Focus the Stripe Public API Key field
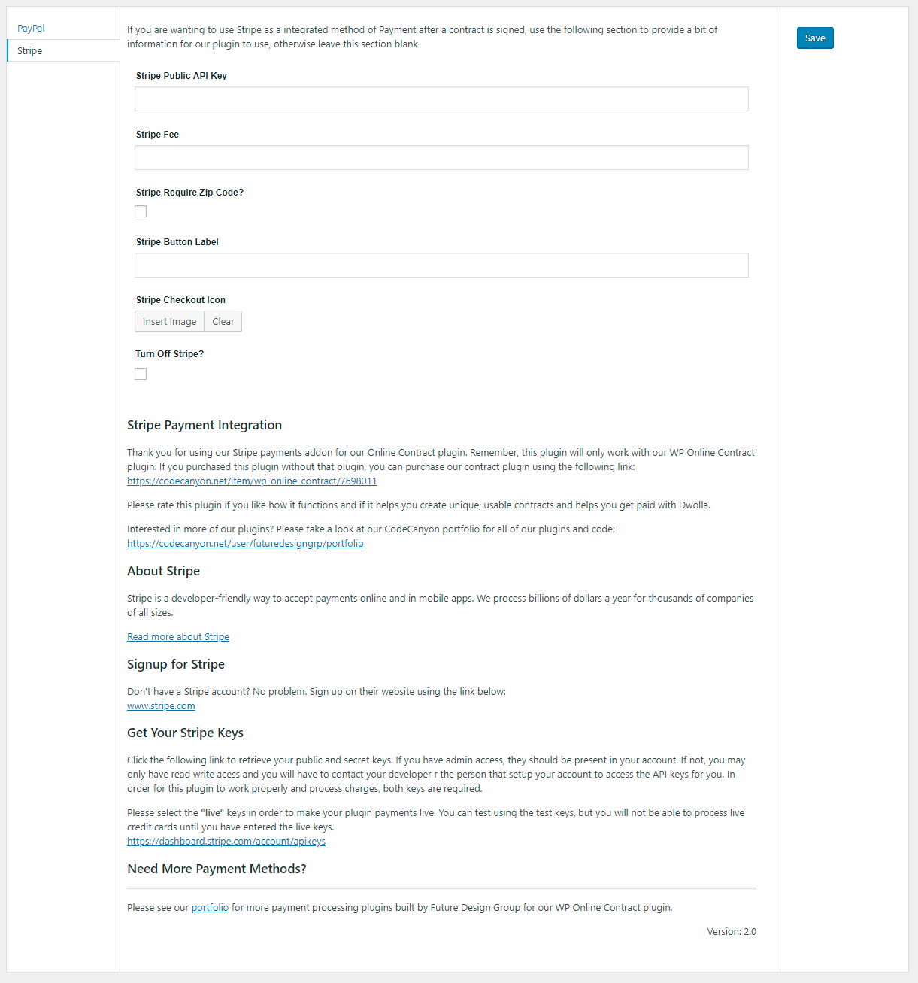 (x=441, y=99)
